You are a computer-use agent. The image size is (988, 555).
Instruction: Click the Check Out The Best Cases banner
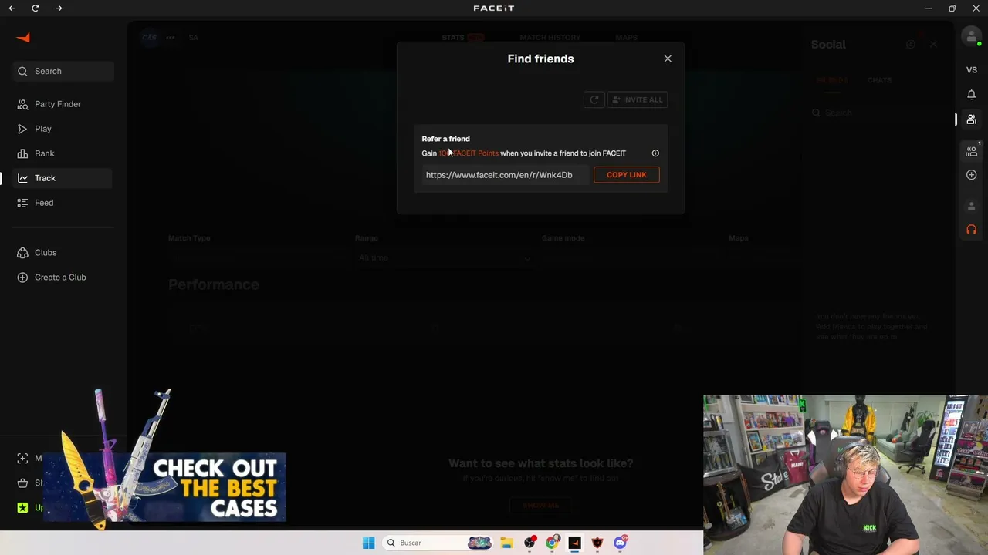pos(165,487)
